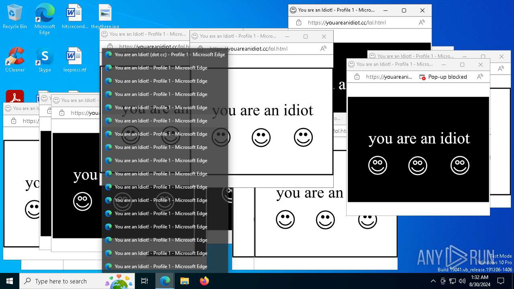Click the taskbar clock showing 1:32 AM
This screenshot has width=514, height=289.
click(x=479, y=281)
